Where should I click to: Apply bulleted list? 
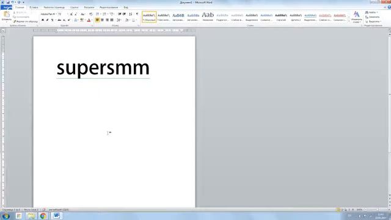98,14
